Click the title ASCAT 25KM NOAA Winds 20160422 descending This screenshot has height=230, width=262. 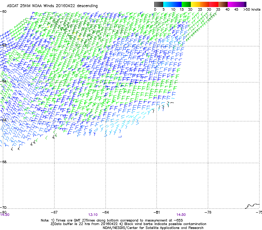click(52, 6)
